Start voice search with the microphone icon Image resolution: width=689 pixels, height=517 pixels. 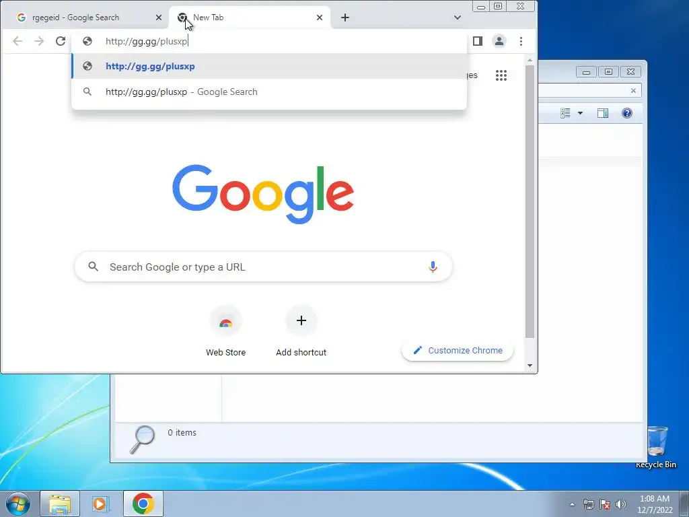(433, 267)
